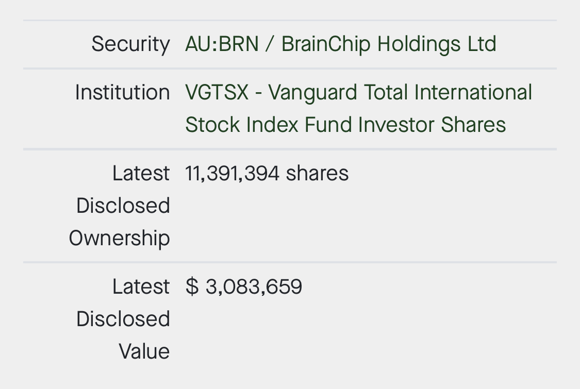Click 'Disclosed' in the ownership row label
This screenshot has width=580, height=389.
pos(123,206)
